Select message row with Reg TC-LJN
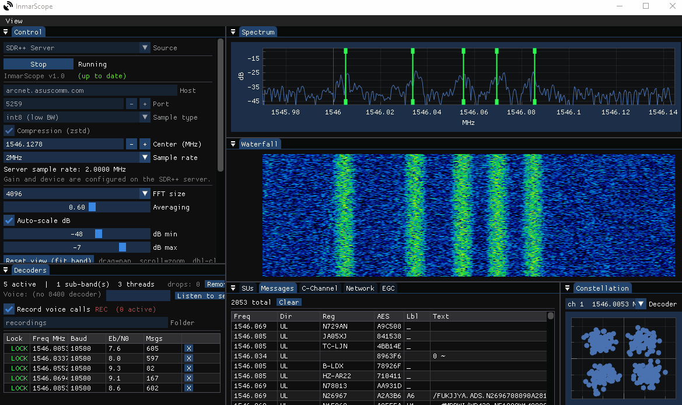Viewport: 682px width, 405px height. [389, 346]
